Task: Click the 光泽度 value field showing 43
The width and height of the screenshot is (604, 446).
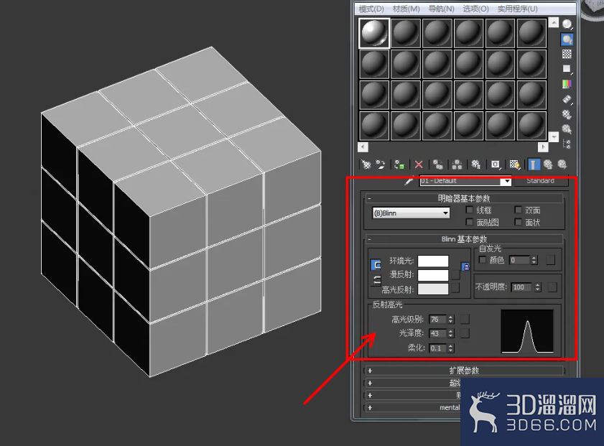Action: pyautogui.click(x=438, y=333)
